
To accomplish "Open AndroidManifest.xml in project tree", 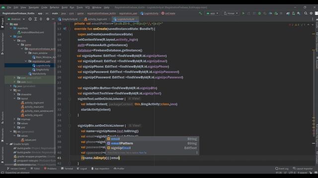I will (x=31, y=32).
